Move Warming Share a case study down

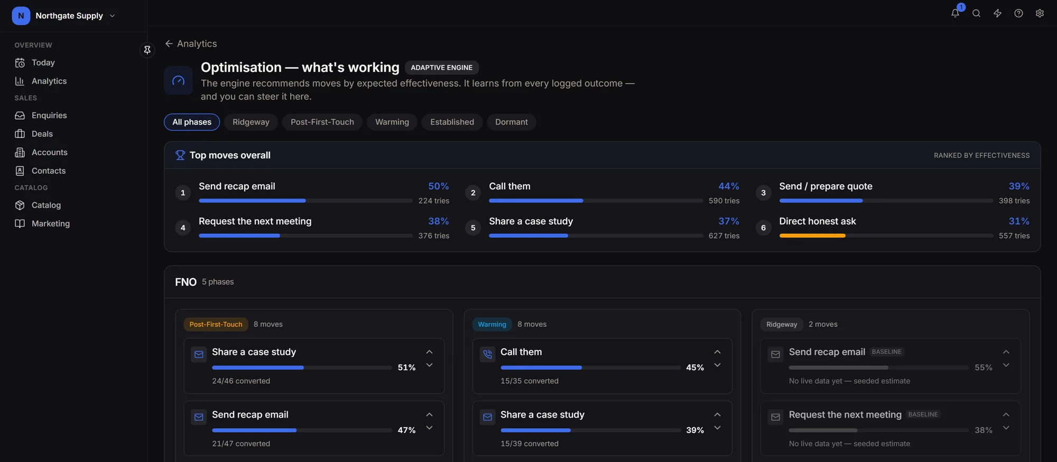coord(717,428)
